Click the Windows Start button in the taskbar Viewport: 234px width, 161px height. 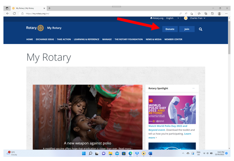[x=84, y=153]
